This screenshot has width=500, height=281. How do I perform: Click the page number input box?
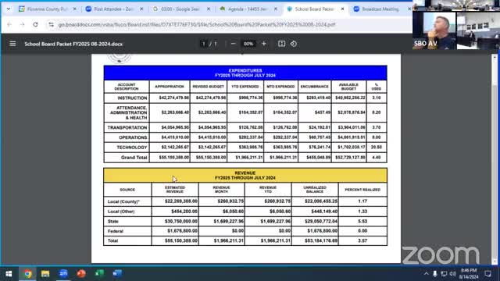click(x=204, y=44)
